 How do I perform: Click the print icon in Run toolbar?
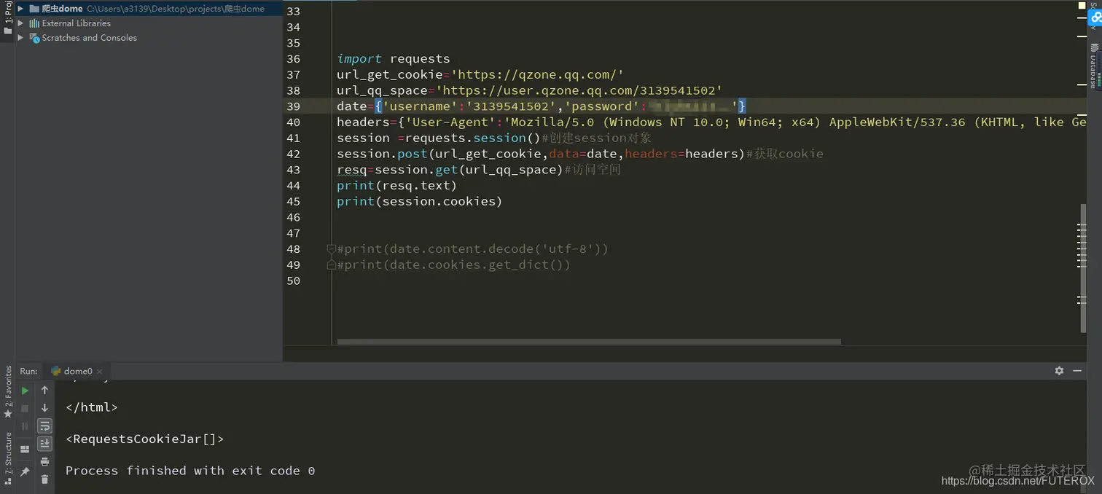44,461
